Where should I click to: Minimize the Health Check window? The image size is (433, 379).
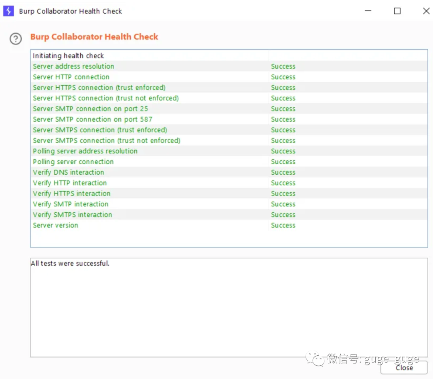coord(368,11)
